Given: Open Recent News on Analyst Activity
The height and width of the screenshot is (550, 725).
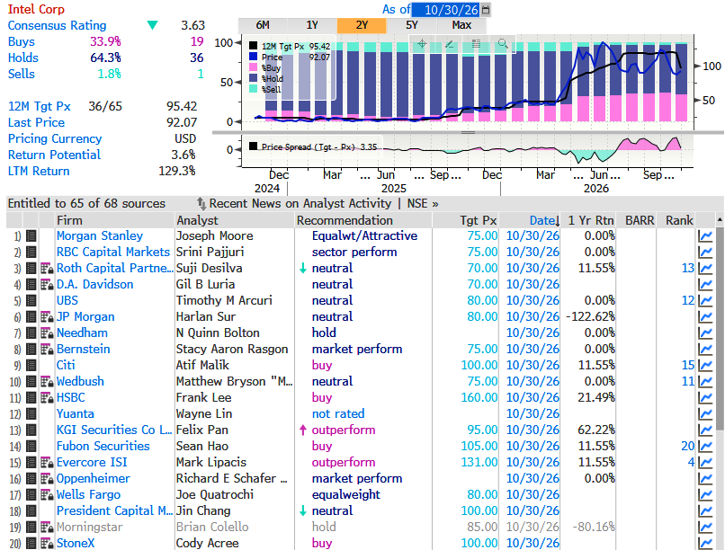Looking at the screenshot, I should (300, 203).
